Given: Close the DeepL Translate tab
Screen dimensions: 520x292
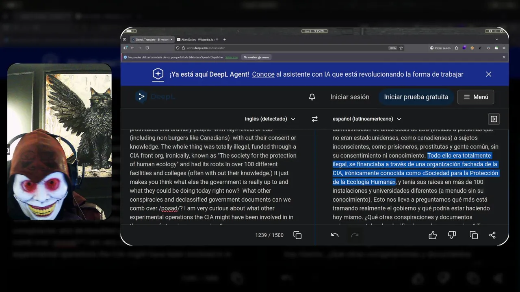Looking at the screenshot, I should 171,39.
